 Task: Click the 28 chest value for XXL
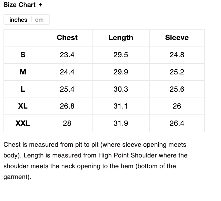(x=67, y=123)
